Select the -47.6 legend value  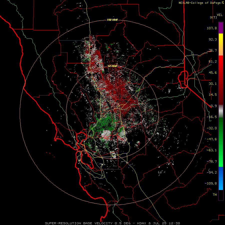click(212, 139)
